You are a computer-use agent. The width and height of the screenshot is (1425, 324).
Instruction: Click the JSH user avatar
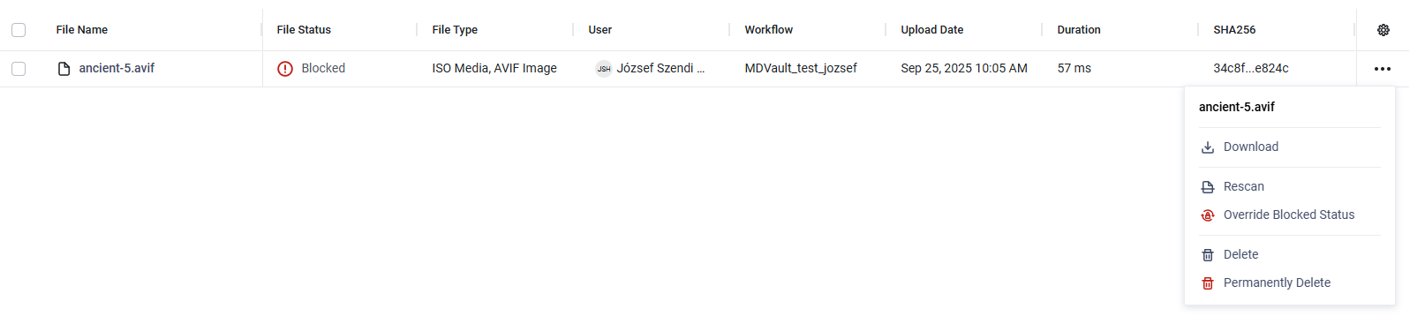(x=604, y=69)
